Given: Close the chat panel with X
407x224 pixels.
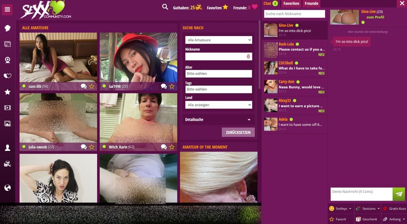Looking at the screenshot, I should 402,4.
